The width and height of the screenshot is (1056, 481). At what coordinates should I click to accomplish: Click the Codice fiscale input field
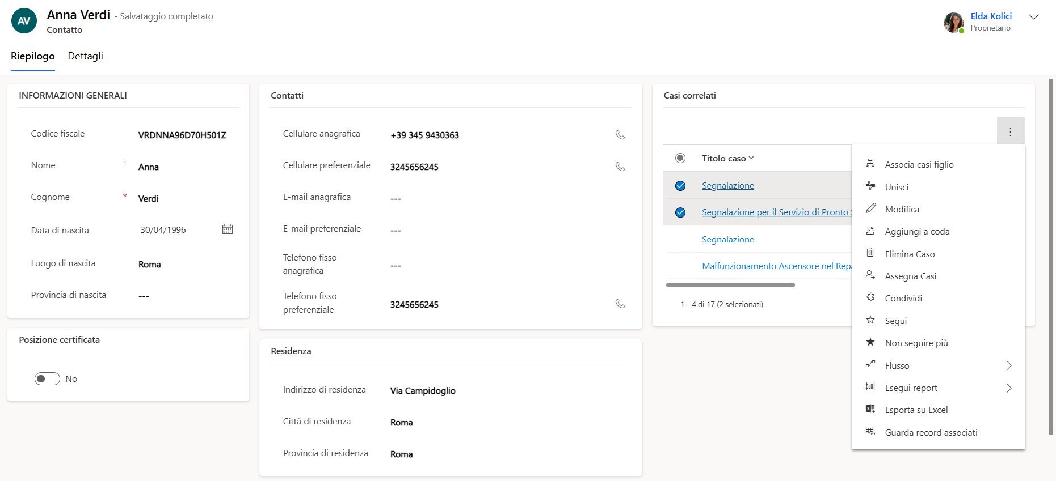tap(182, 135)
